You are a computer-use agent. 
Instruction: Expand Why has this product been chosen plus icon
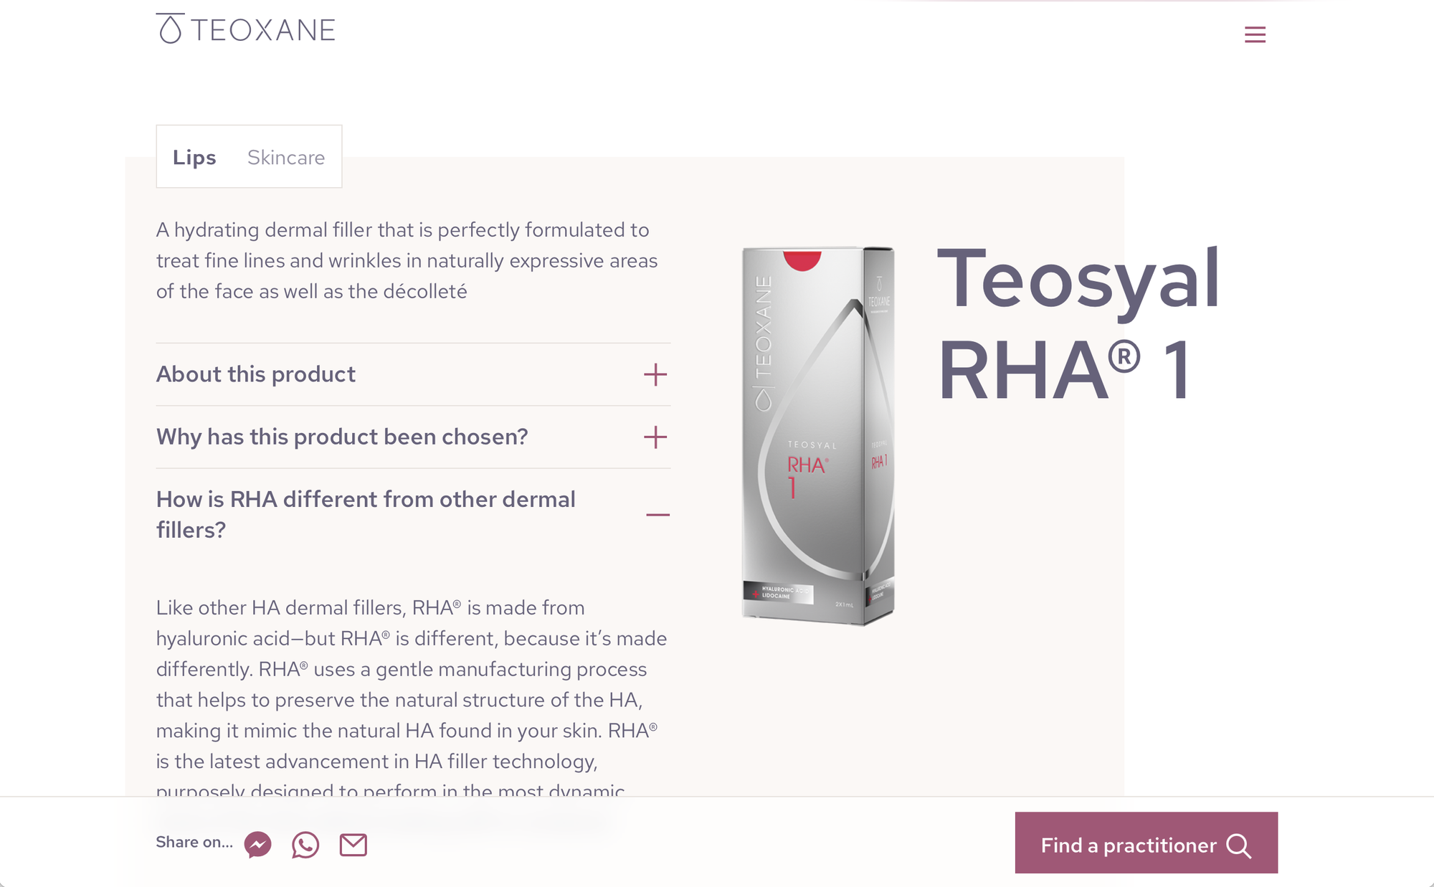coord(655,437)
